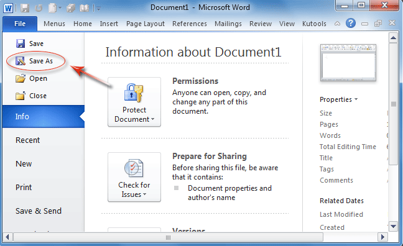Screen dimensions: 403x246
Task: Click the horizontal scrollbar right arrow
Action: point(382,237)
